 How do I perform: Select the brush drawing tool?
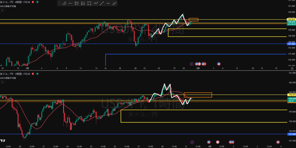click(115, 4)
